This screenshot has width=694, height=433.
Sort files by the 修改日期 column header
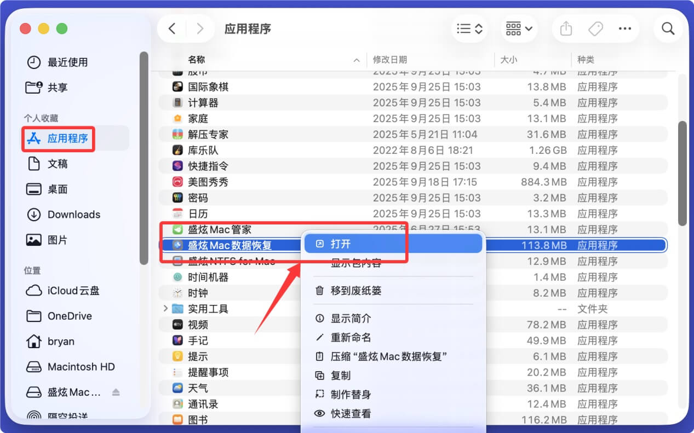pos(391,60)
